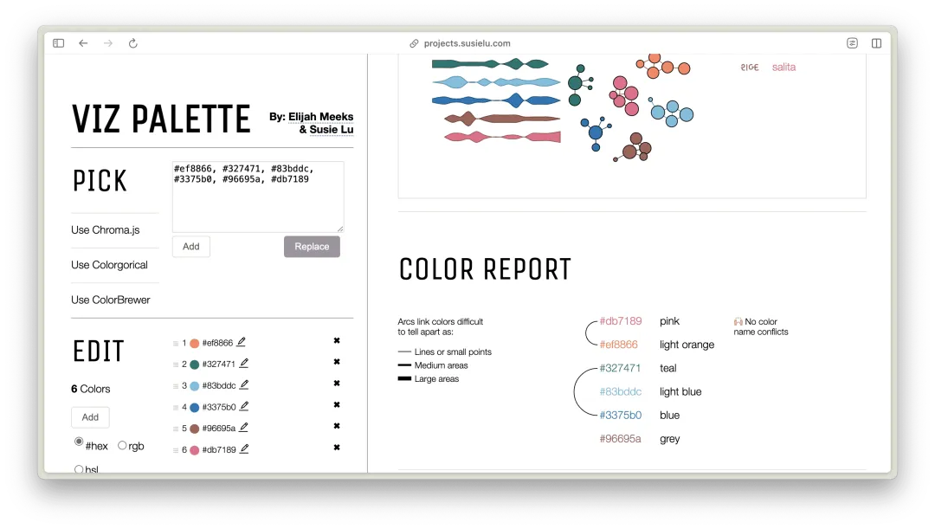Go forward with the browser arrow

tap(108, 43)
